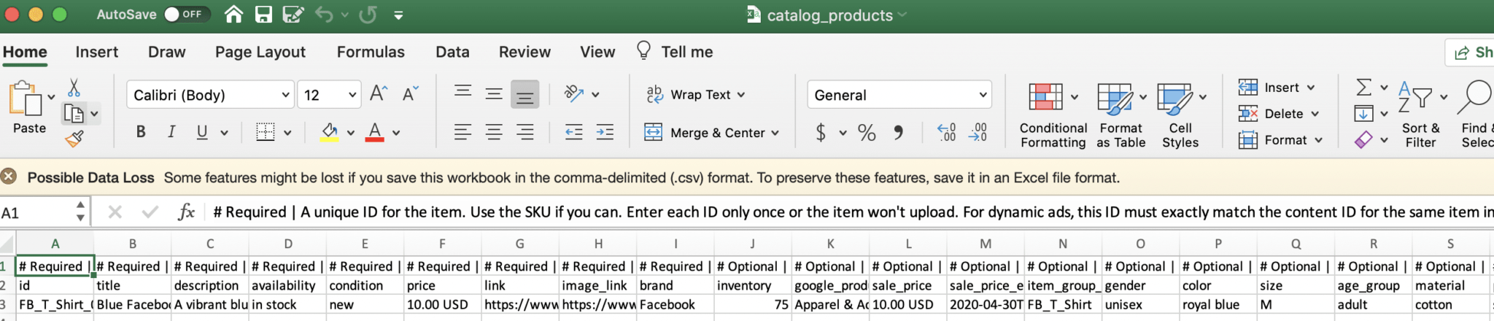Open the Insert ribbon tab
The image size is (1494, 321).
point(96,52)
